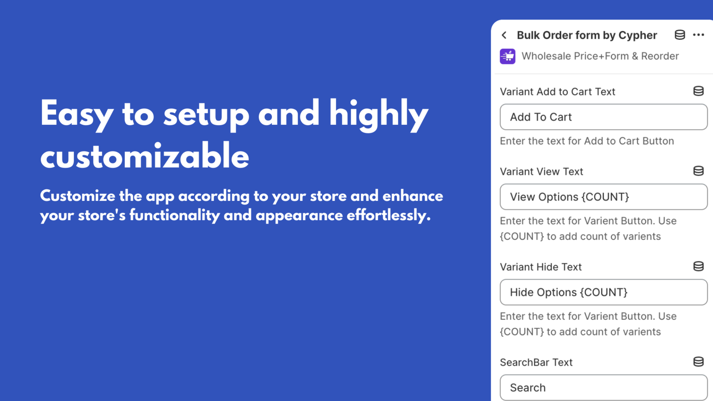Open dynamic source for Variant Add to Cart Text
713x401 pixels.
click(x=697, y=91)
